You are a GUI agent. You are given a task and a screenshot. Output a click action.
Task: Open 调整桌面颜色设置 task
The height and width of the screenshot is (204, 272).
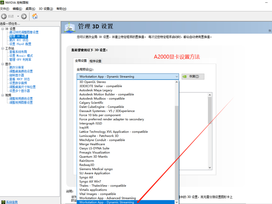(x=21, y=72)
